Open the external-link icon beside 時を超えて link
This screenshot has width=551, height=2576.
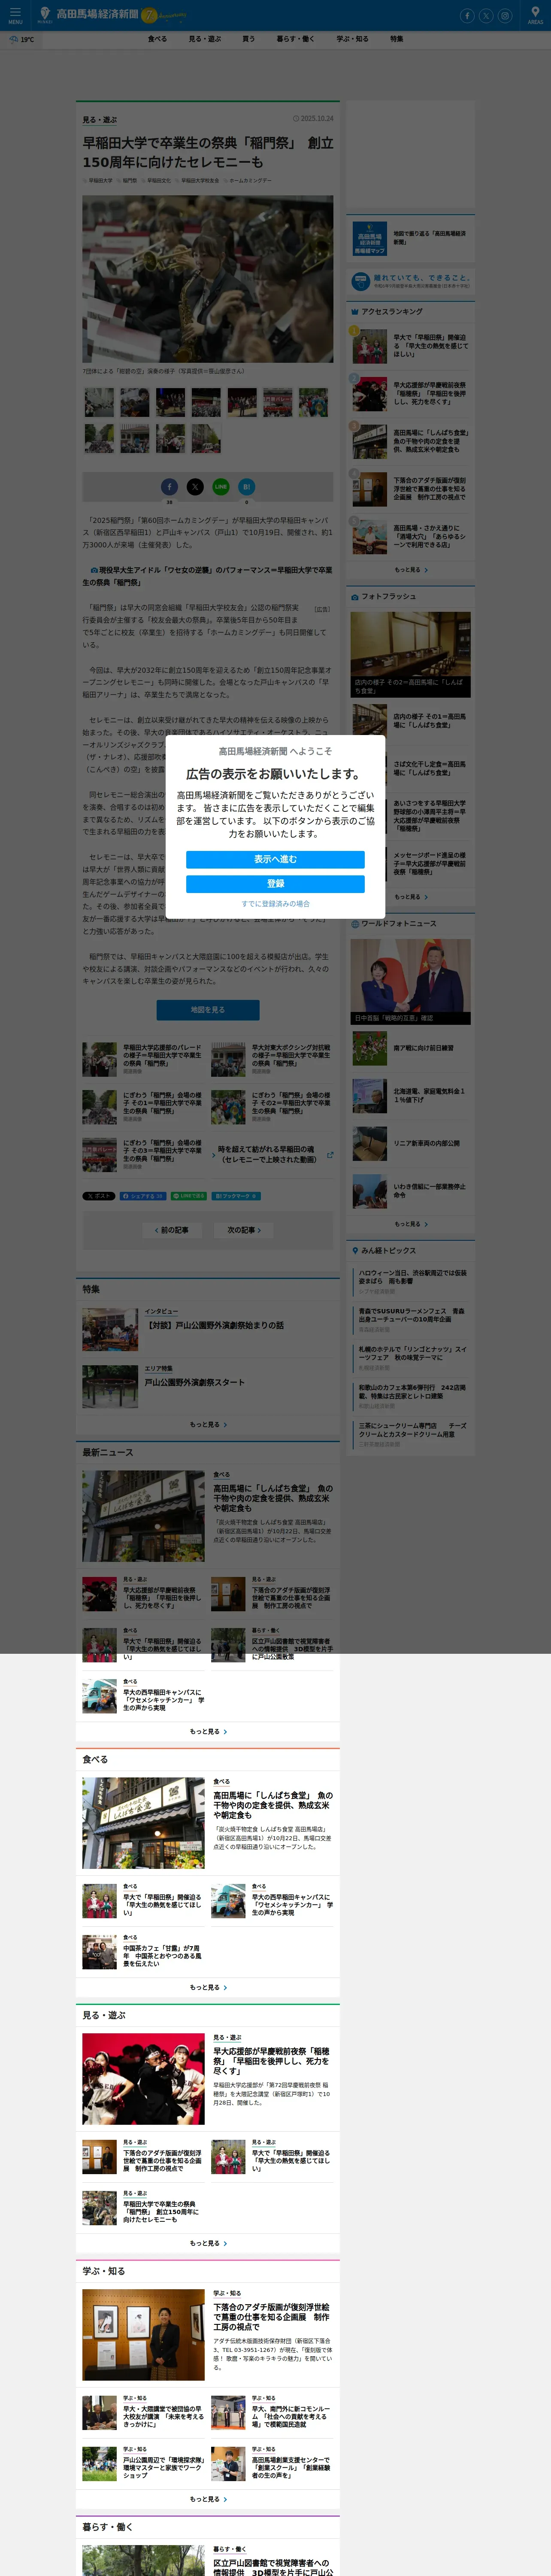tap(330, 1155)
